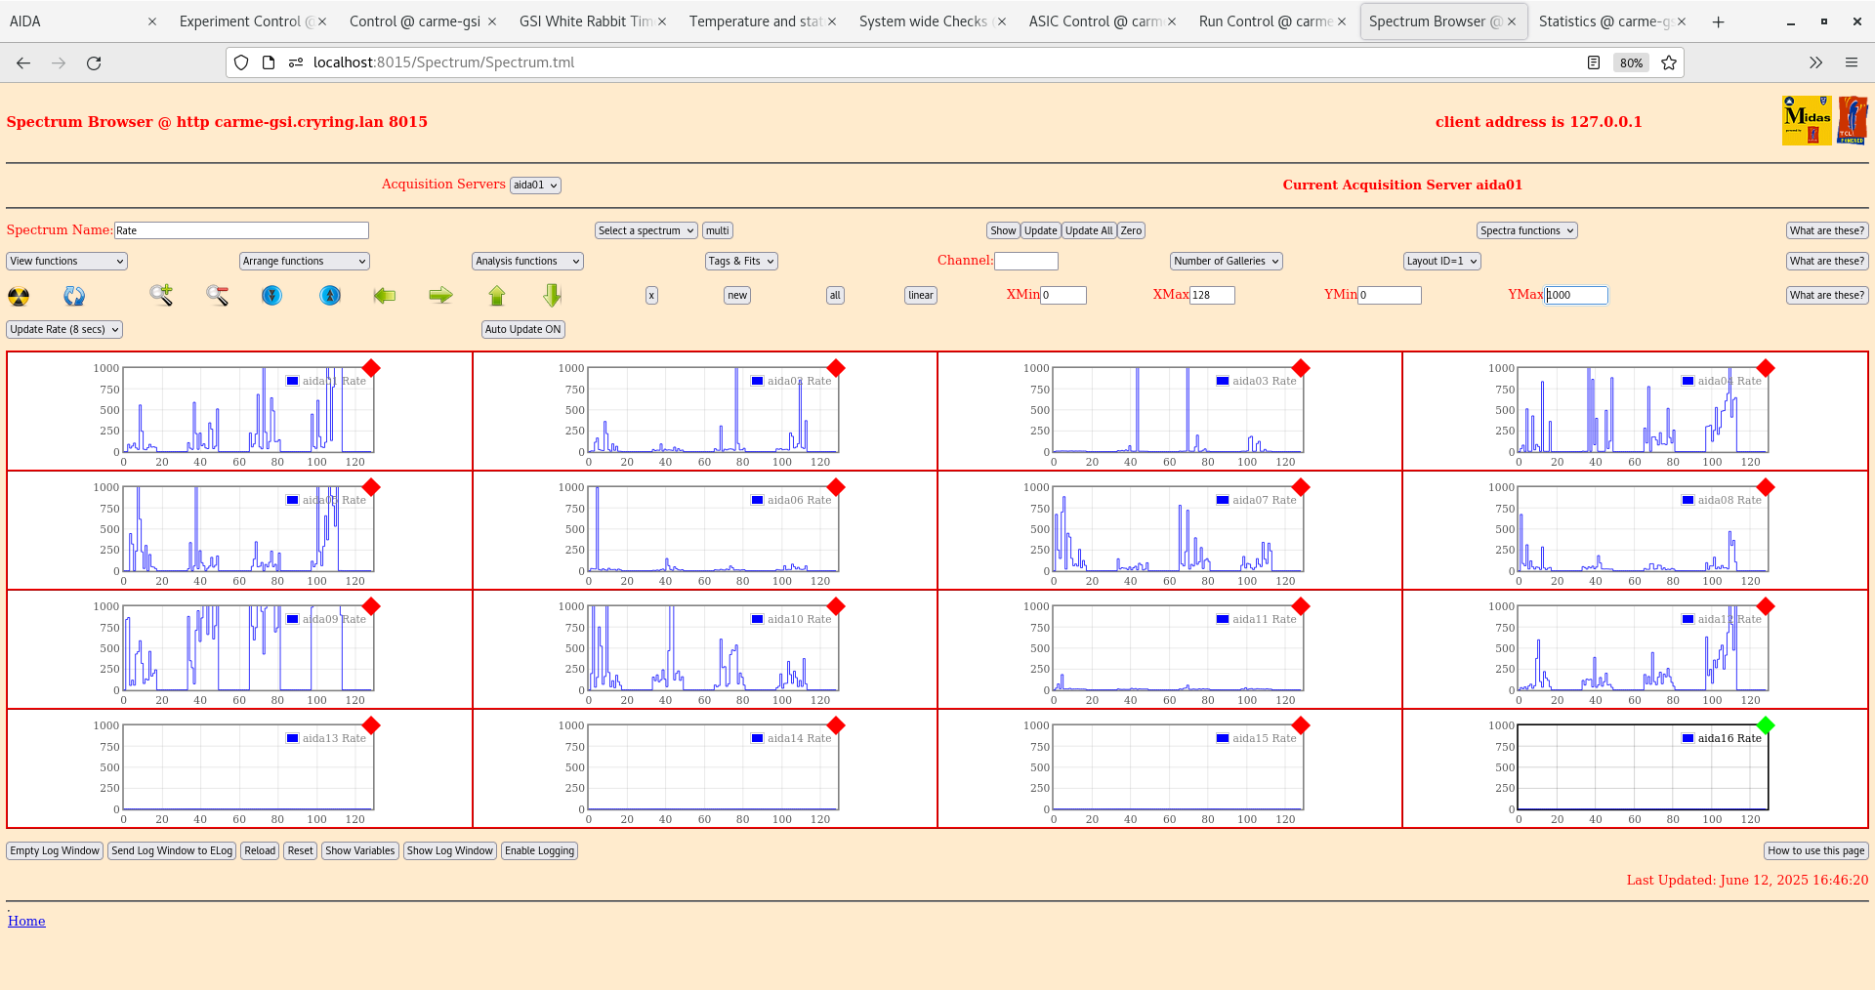This screenshot has height=990, width=1875.
Task: Toggle the Auto Update ON control
Action: point(522,329)
